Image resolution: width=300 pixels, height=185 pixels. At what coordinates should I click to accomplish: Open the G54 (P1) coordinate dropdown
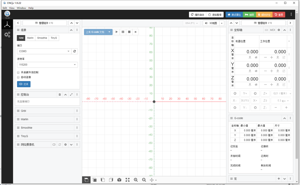tap(192, 23)
